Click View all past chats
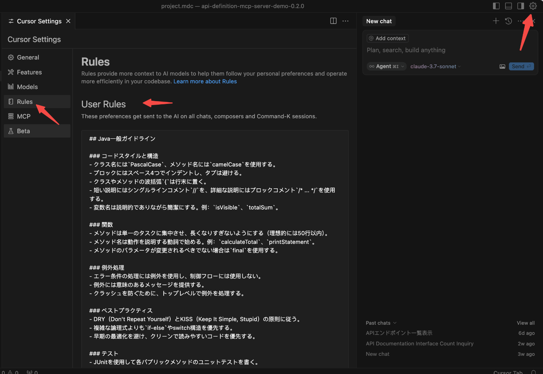 (526, 323)
